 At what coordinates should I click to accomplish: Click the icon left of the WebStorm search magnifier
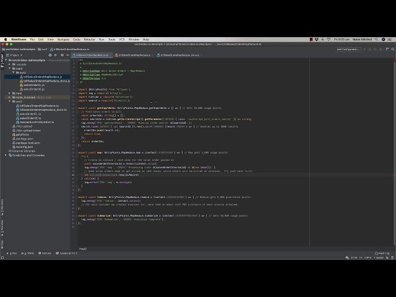coord(387,49)
